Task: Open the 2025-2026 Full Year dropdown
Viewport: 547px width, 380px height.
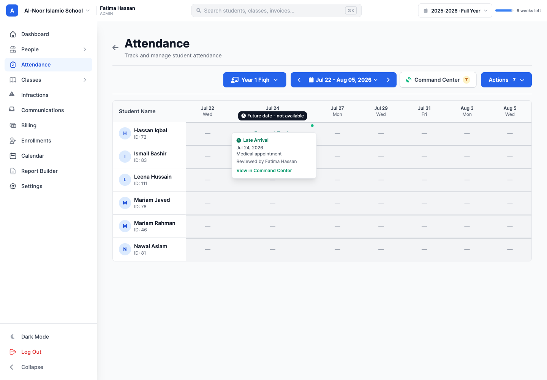Action: [x=455, y=11]
